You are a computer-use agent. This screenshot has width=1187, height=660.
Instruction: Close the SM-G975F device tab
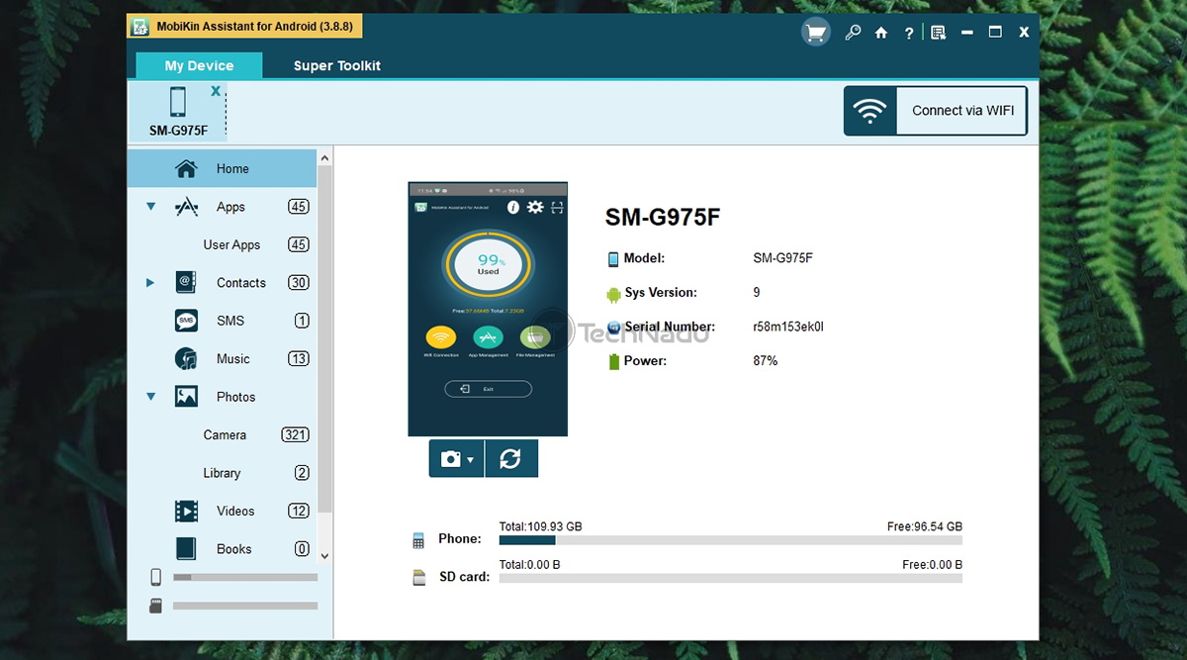click(216, 91)
